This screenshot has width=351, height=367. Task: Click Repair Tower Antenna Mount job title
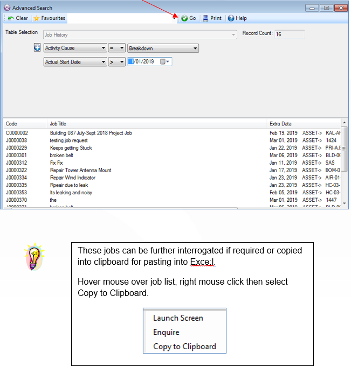coord(80,170)
